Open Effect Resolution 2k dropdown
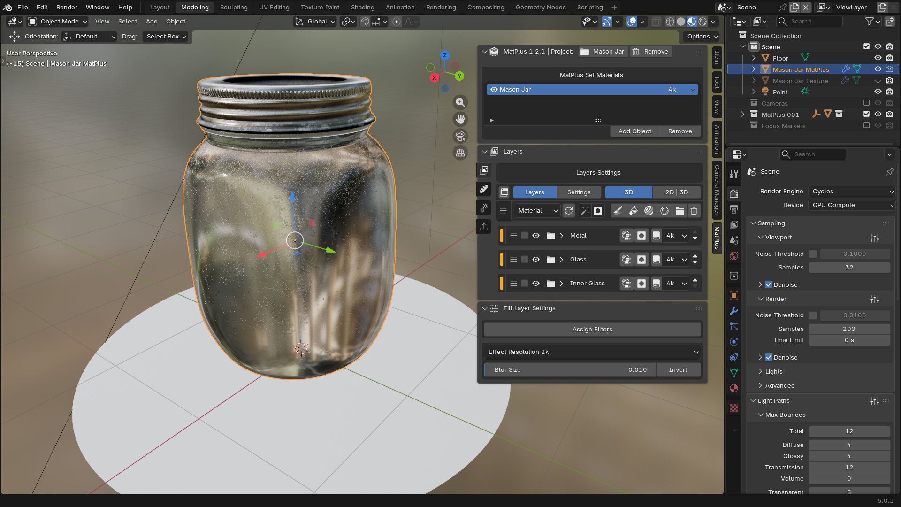This screenshot has width=901, height=507. click(x=592, y=352)
